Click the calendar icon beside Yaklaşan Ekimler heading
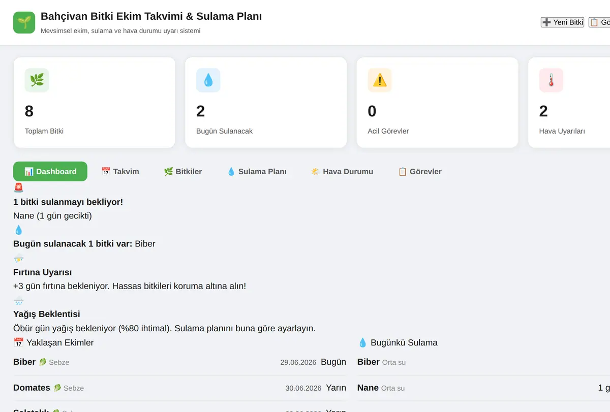The image size is (610, 412). pos(19,342)
